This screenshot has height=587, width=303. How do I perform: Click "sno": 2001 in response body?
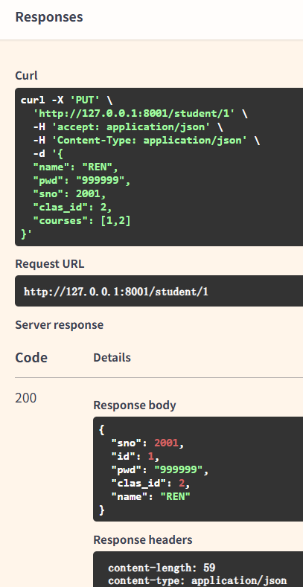pyautogui.click(x=147, y=443)
